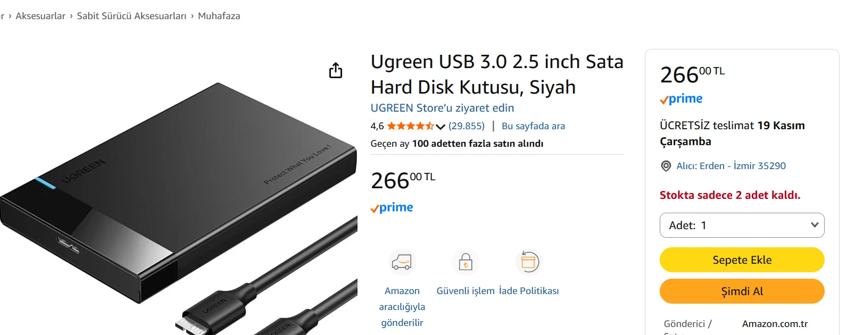The width and height of the screenshot is (847, 335).
Task: Open the Sabit Sürücü Aksesuarları breadcrumb
Action: pos(131,16)
